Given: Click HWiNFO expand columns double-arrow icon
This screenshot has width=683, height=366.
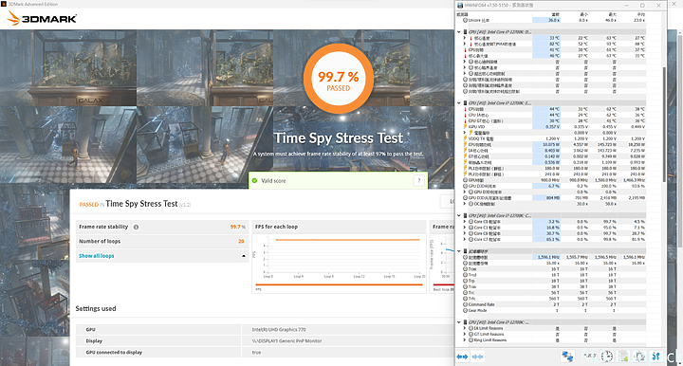Looking at the screenshot, I should tap(462, 357).
